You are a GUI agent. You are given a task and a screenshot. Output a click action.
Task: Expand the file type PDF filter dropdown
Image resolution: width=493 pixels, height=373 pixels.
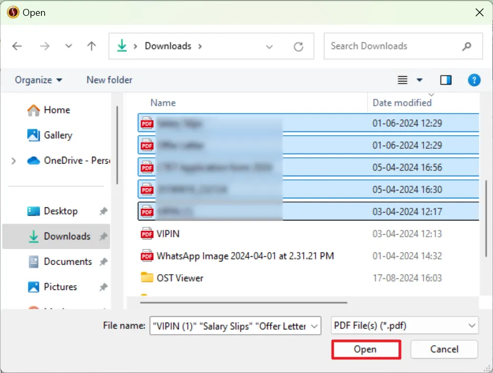(470, 326)
